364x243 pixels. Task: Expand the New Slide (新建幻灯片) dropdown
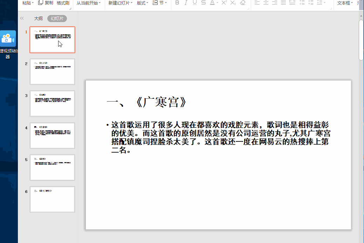click(x=131, y=3)
